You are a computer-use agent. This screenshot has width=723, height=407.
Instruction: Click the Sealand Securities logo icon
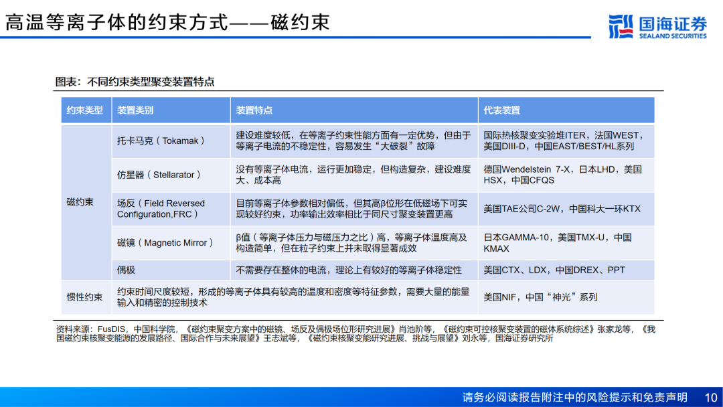coord(621,26)
